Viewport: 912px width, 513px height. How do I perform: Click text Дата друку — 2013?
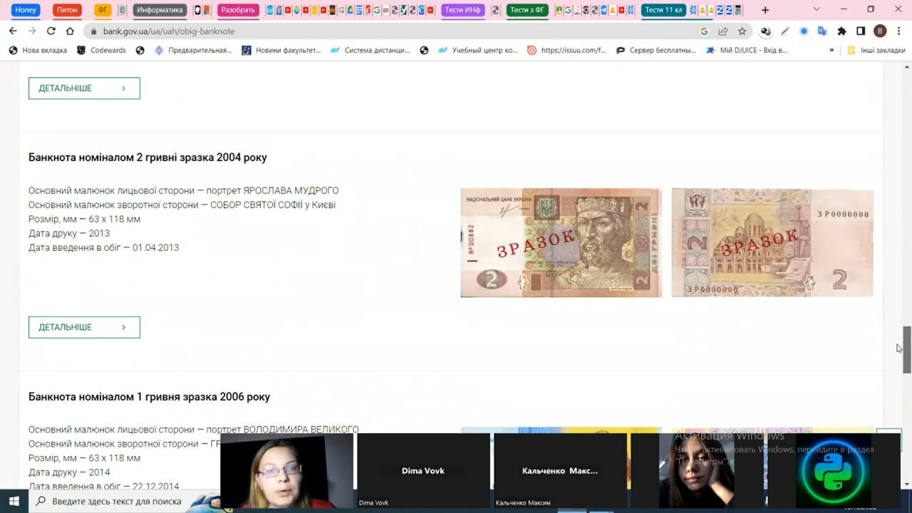click(69, 234)
